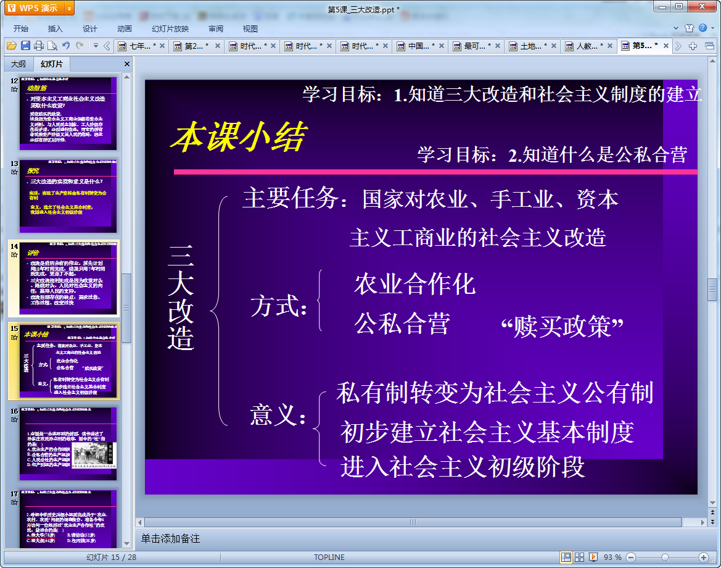Viewport: 721px width, 568px height.
Task: Toggle animation star icon beside slide 12
Action: [14, 90]
